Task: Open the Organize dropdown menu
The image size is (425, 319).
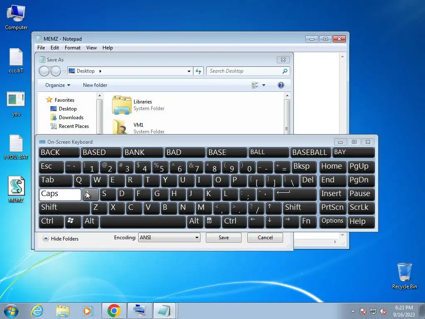Action: point(57,85)
